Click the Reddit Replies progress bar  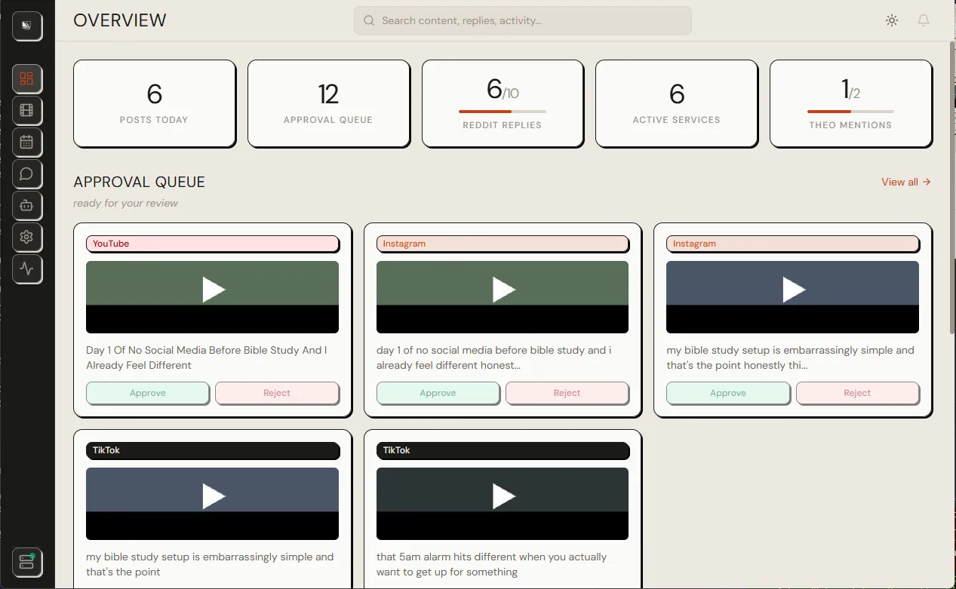pos(502,110)
